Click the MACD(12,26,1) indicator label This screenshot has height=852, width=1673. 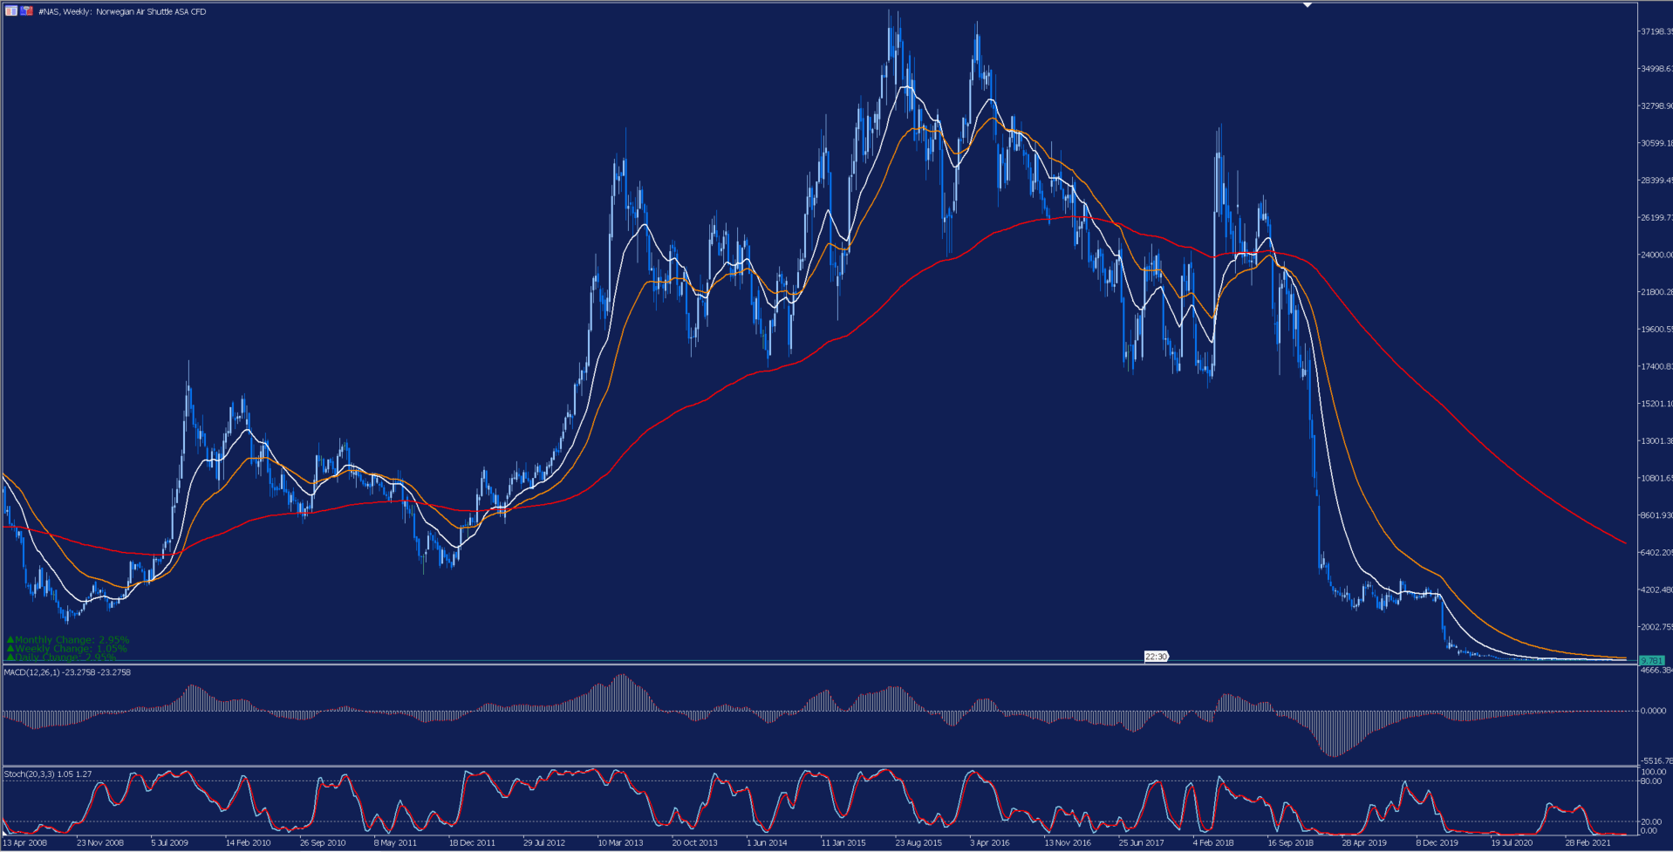tap(67, 672)
